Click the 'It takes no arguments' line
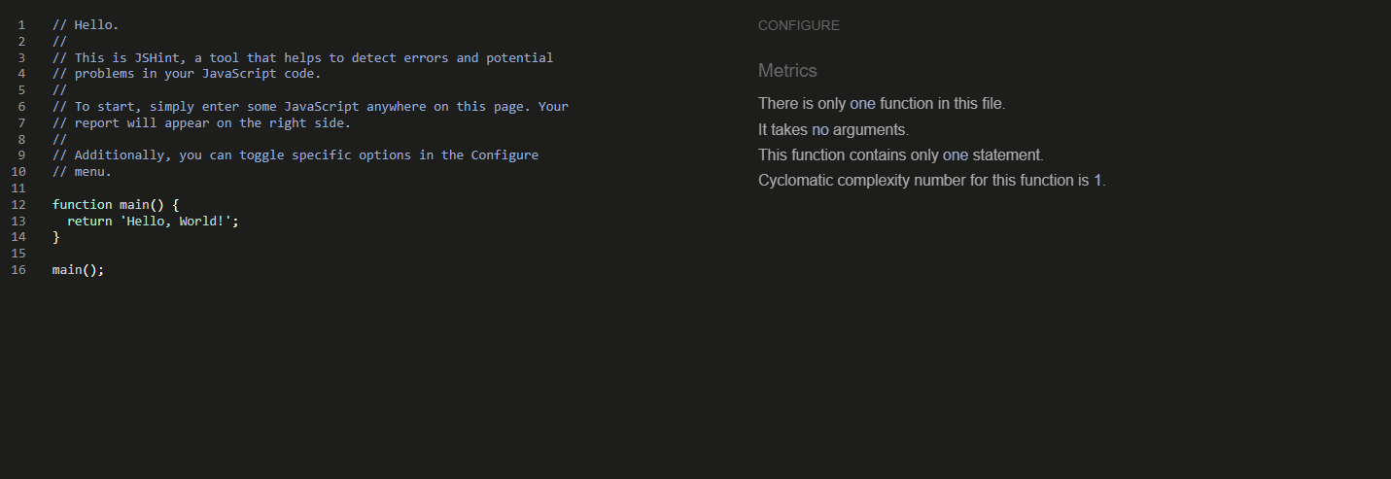The width and height of the screenshot is (1391, 479). click(833, 130)
